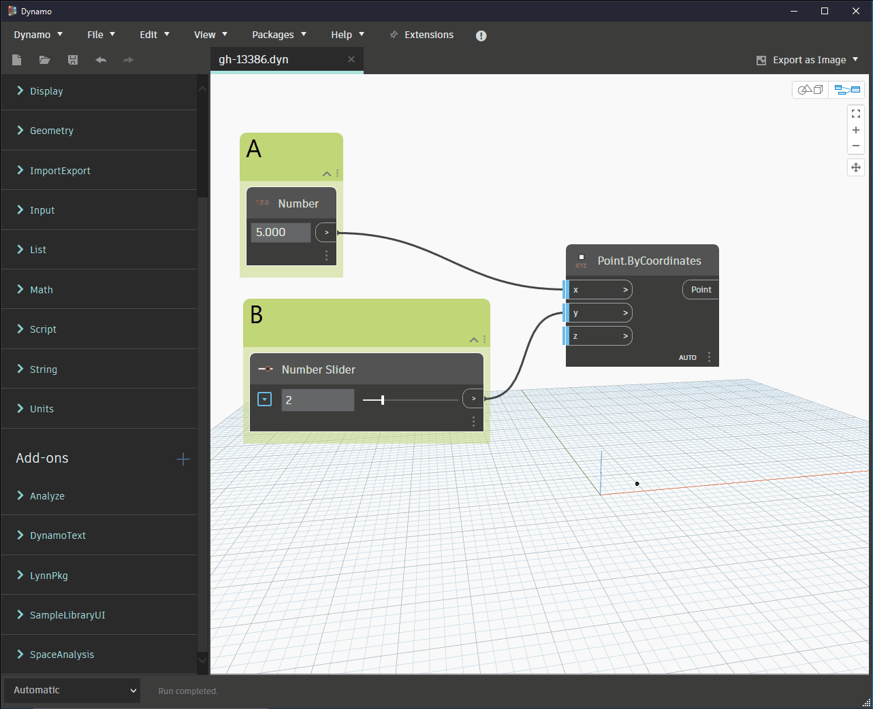Save the graph with the save icon
873x709 pixels.
(72, 60)
